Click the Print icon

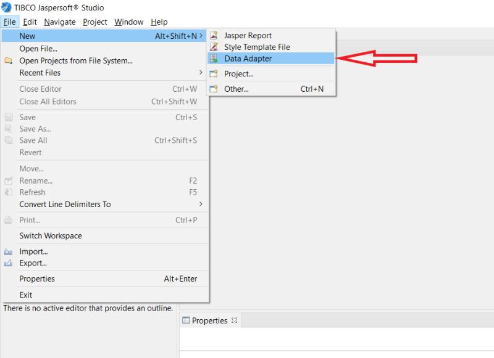(8, 219)
